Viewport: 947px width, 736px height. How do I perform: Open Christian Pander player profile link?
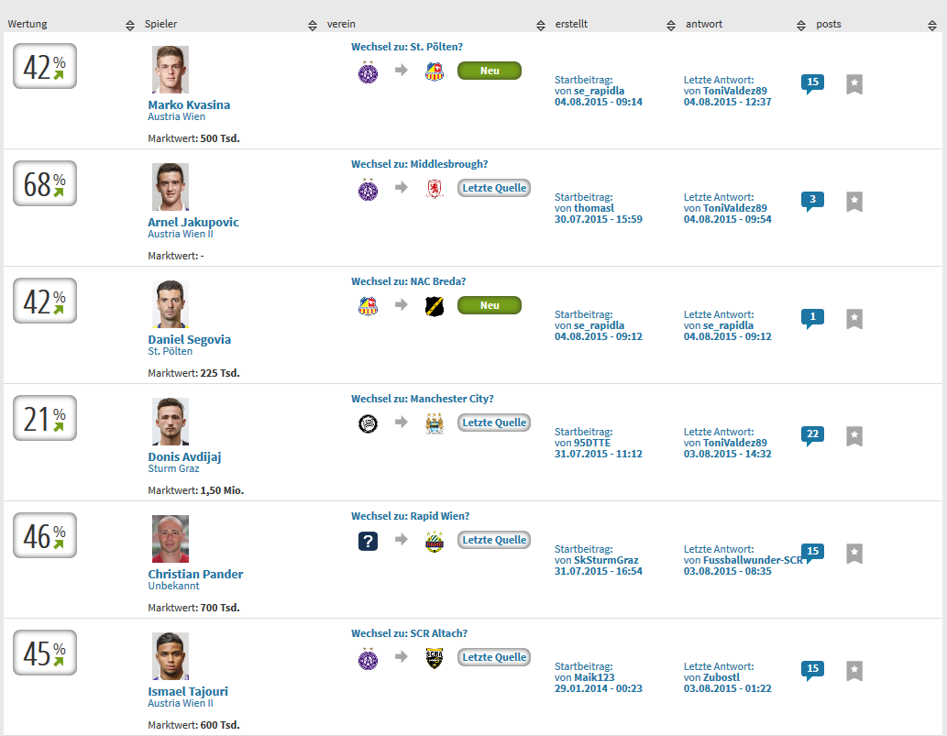[195, 574]
